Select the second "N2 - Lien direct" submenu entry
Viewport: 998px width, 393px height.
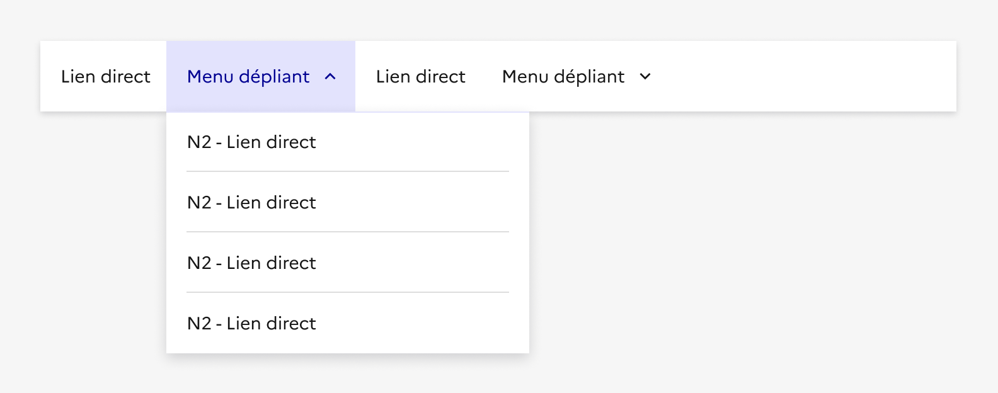pyautogui.click(x=251, y=203)
